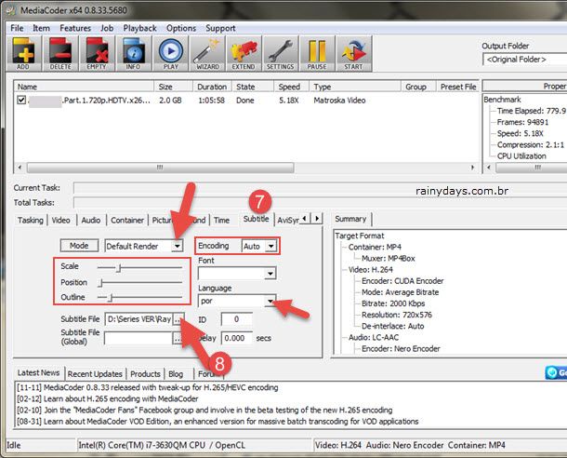Image resolution: width=567 pixels, height=458 pixels.
Task: Open the Blog tab
Action: pos(176,374)
